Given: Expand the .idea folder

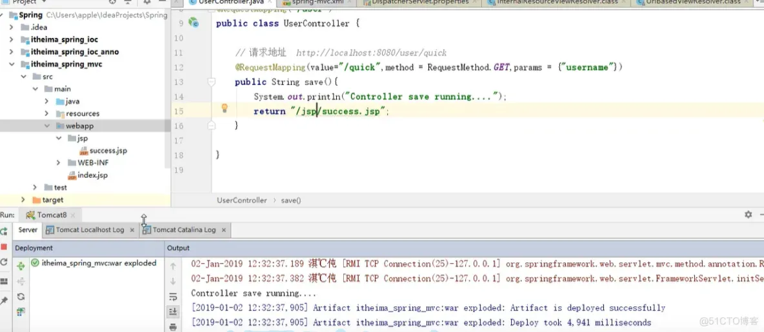Looking at the screenshot, I should tap(11, 27).
